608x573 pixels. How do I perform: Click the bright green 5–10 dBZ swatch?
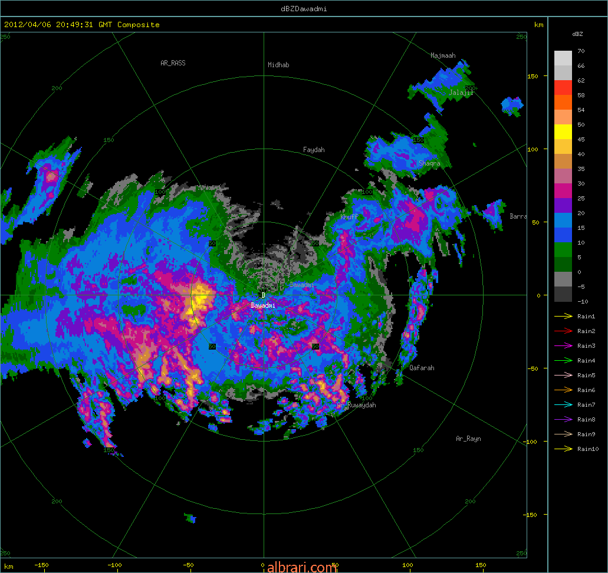coord(563,250)
